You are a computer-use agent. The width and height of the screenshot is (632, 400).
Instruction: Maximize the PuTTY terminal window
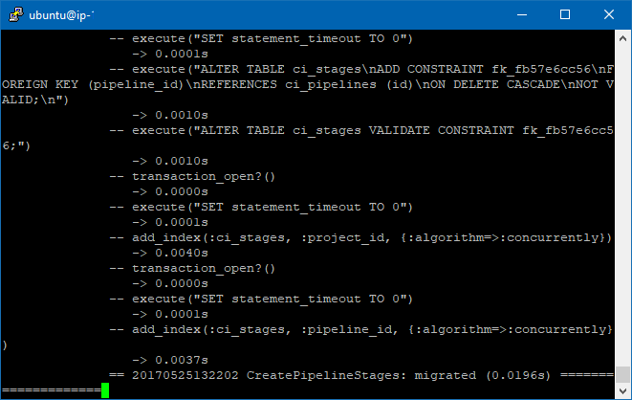coord(565,14)
